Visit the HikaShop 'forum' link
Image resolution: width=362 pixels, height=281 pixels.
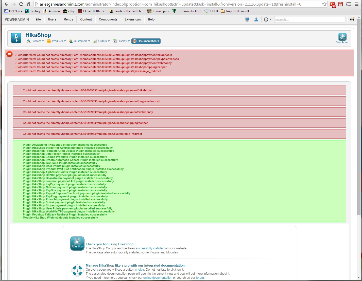(200, 278)
